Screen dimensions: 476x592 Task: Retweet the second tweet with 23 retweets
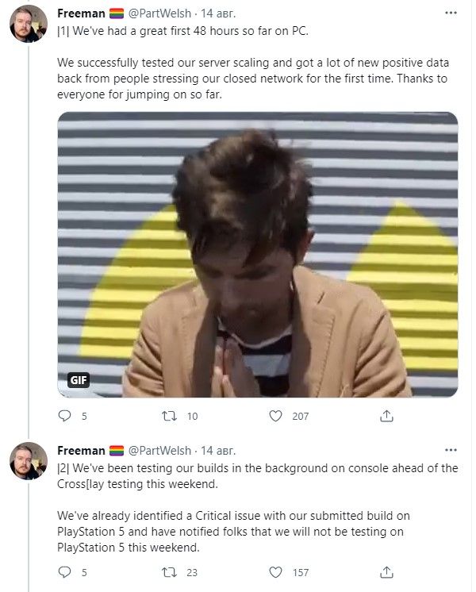tap(170, 572)
